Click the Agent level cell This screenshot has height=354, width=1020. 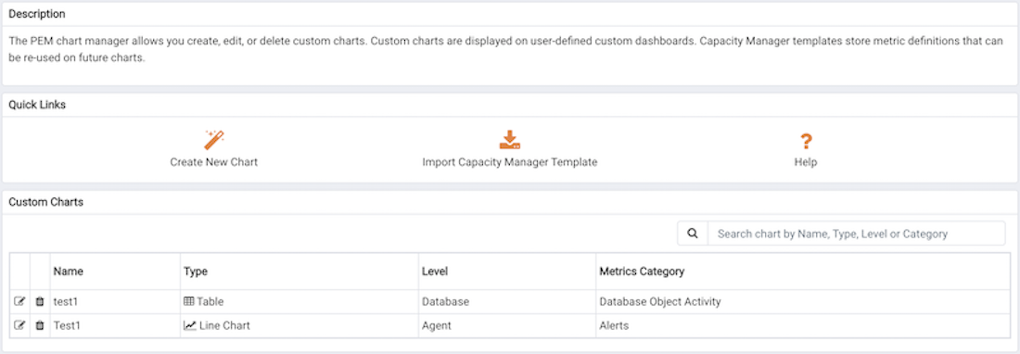[x=506, y=325]
